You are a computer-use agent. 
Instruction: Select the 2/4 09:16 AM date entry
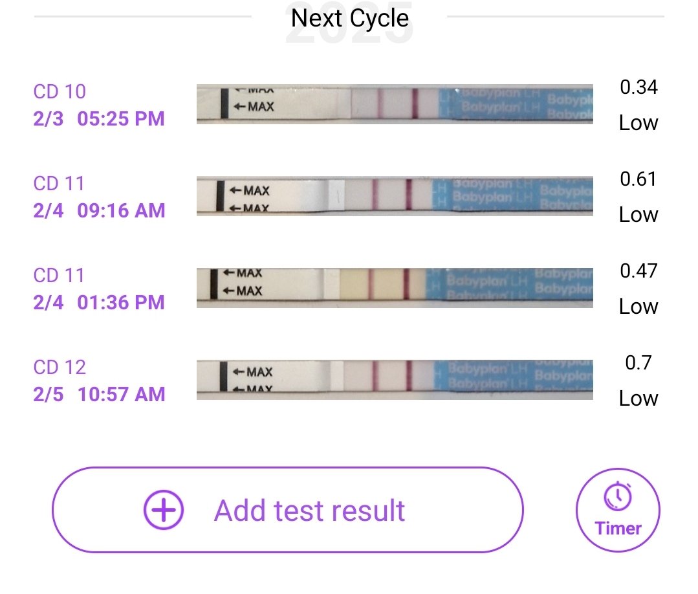[x=99, y=211]
